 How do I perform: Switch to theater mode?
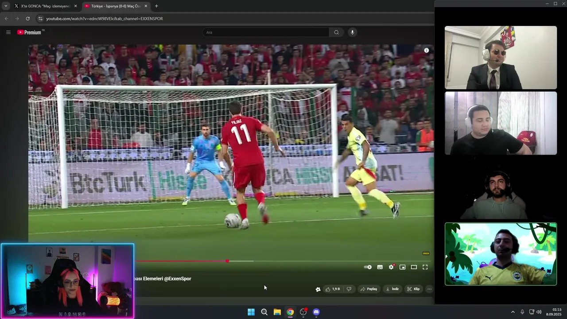click(414, 267)
